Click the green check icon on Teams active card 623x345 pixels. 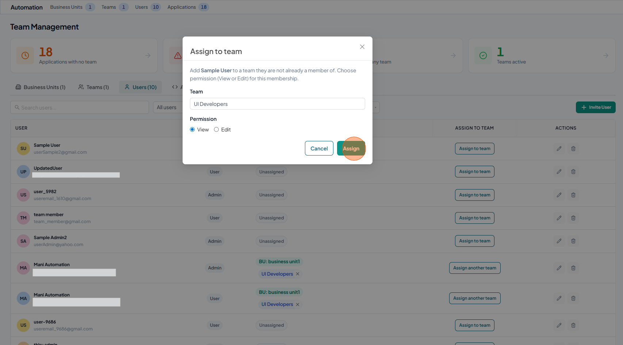[483, 55]
